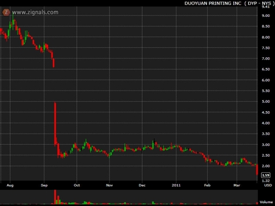Viewport: 275px width, 206px height.
Task: Click the 5.00 price axis label
Action: pyautogui.click(x=265, y=102)
